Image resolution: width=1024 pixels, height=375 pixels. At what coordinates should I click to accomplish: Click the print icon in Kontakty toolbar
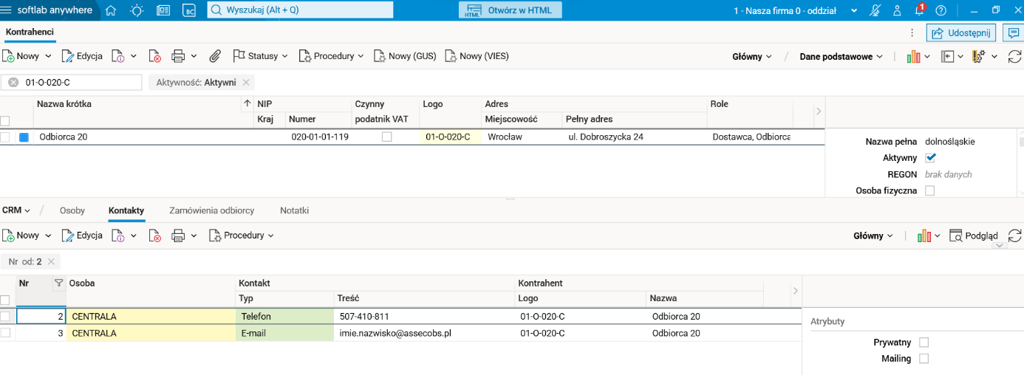(178, 235)
